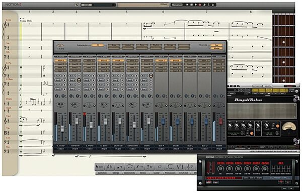
Task: Toggle Bus B send on Drum Set strip
Action: click(115, 80)
